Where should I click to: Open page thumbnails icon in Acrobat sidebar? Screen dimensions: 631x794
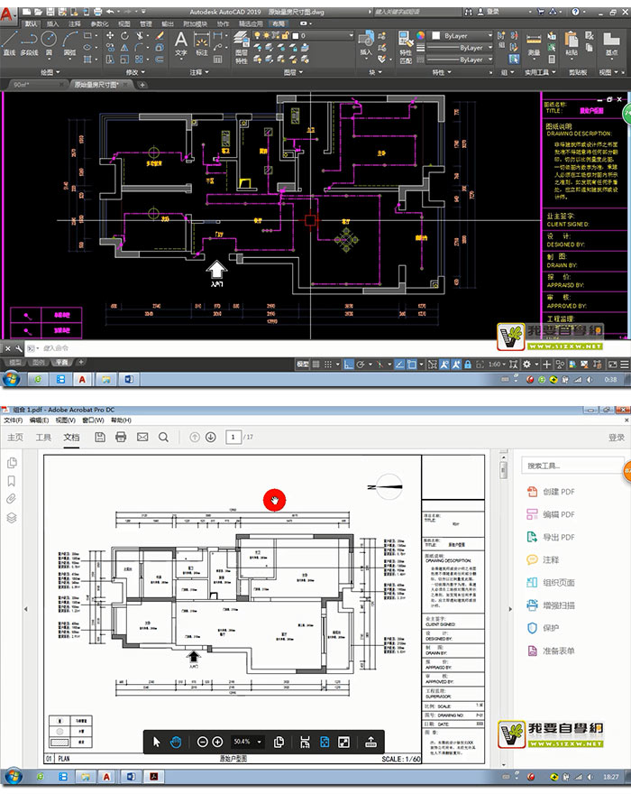point(12,463)
